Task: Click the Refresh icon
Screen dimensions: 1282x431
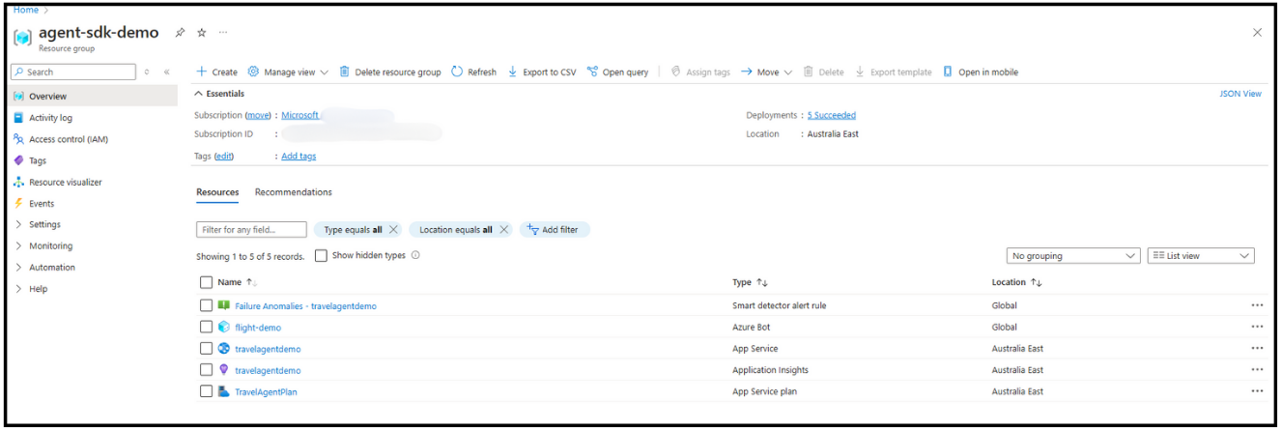Action: coord(457,72)
